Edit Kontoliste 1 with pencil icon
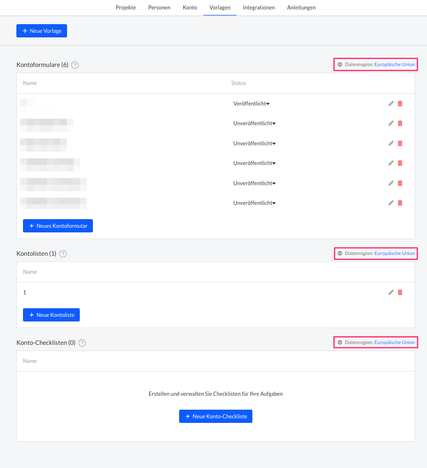Viewport: 427px width, 468px height. click(391, 292)
